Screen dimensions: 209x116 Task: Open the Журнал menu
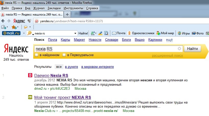pyautogui.click(x=39, y=8)
